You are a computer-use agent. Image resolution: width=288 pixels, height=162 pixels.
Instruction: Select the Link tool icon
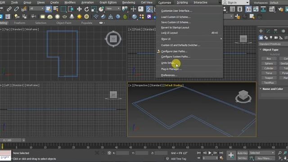[9, 9]
